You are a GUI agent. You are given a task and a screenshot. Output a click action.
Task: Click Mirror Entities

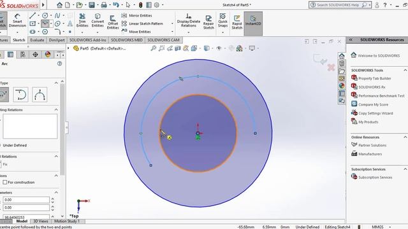click(x=137, y=15)
